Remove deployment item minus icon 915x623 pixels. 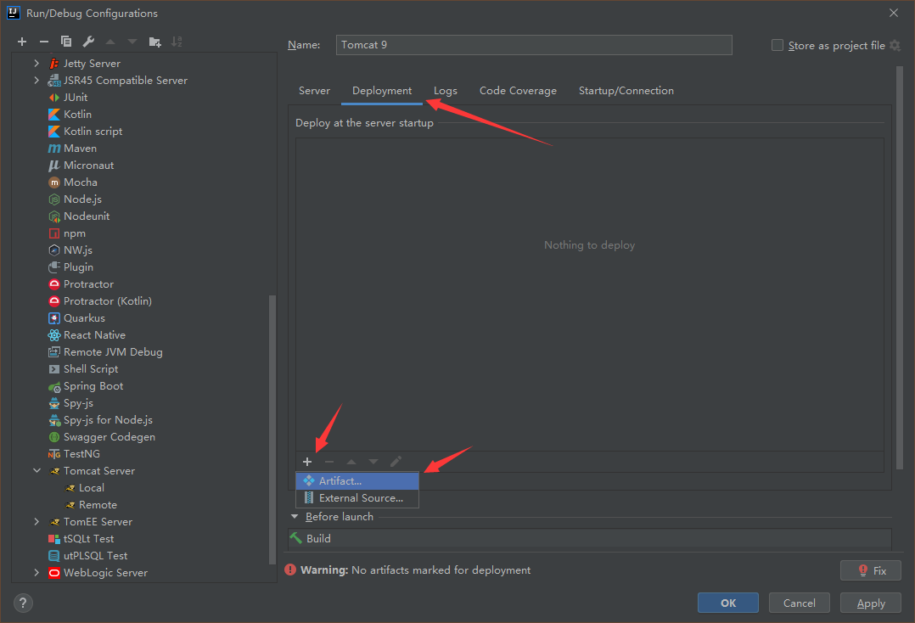pyautogui.click(x=329, y=462)
